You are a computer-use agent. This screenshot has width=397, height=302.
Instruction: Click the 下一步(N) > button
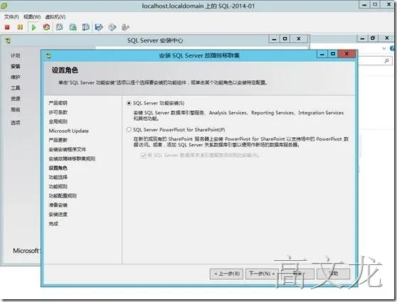point(262,274)
